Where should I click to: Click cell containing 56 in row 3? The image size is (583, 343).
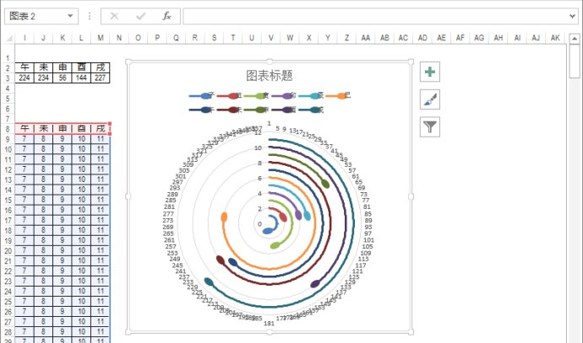63,78
